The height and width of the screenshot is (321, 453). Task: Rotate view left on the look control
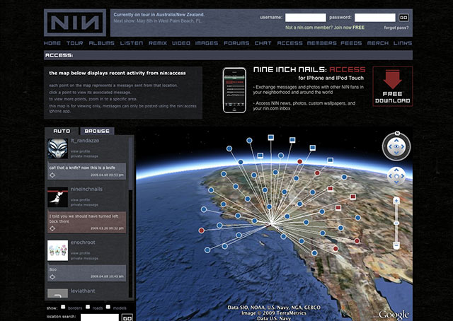(x=390, y=146)
